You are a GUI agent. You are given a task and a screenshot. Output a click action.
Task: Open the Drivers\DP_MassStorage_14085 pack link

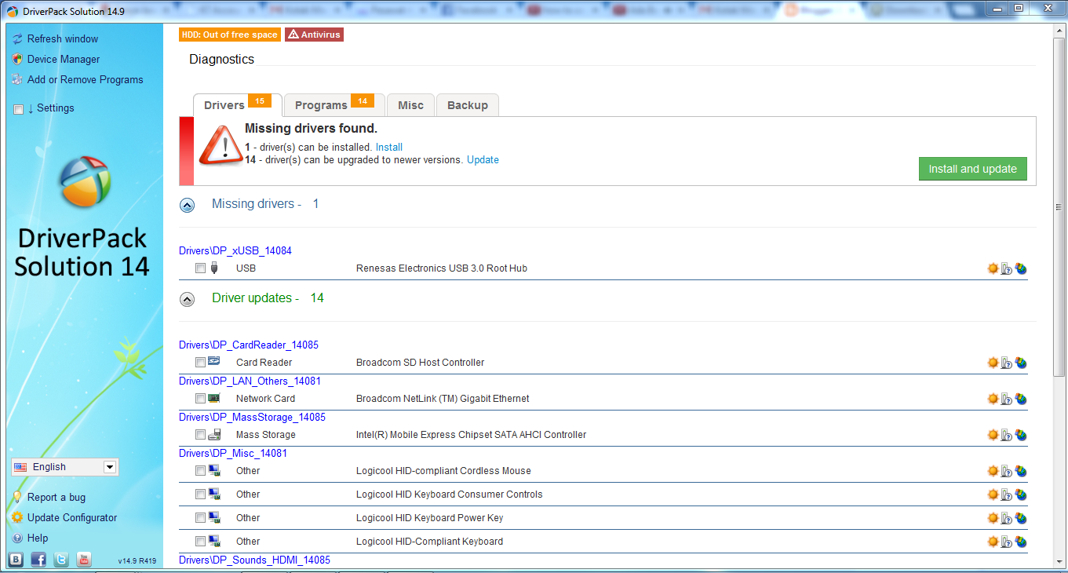252,417
